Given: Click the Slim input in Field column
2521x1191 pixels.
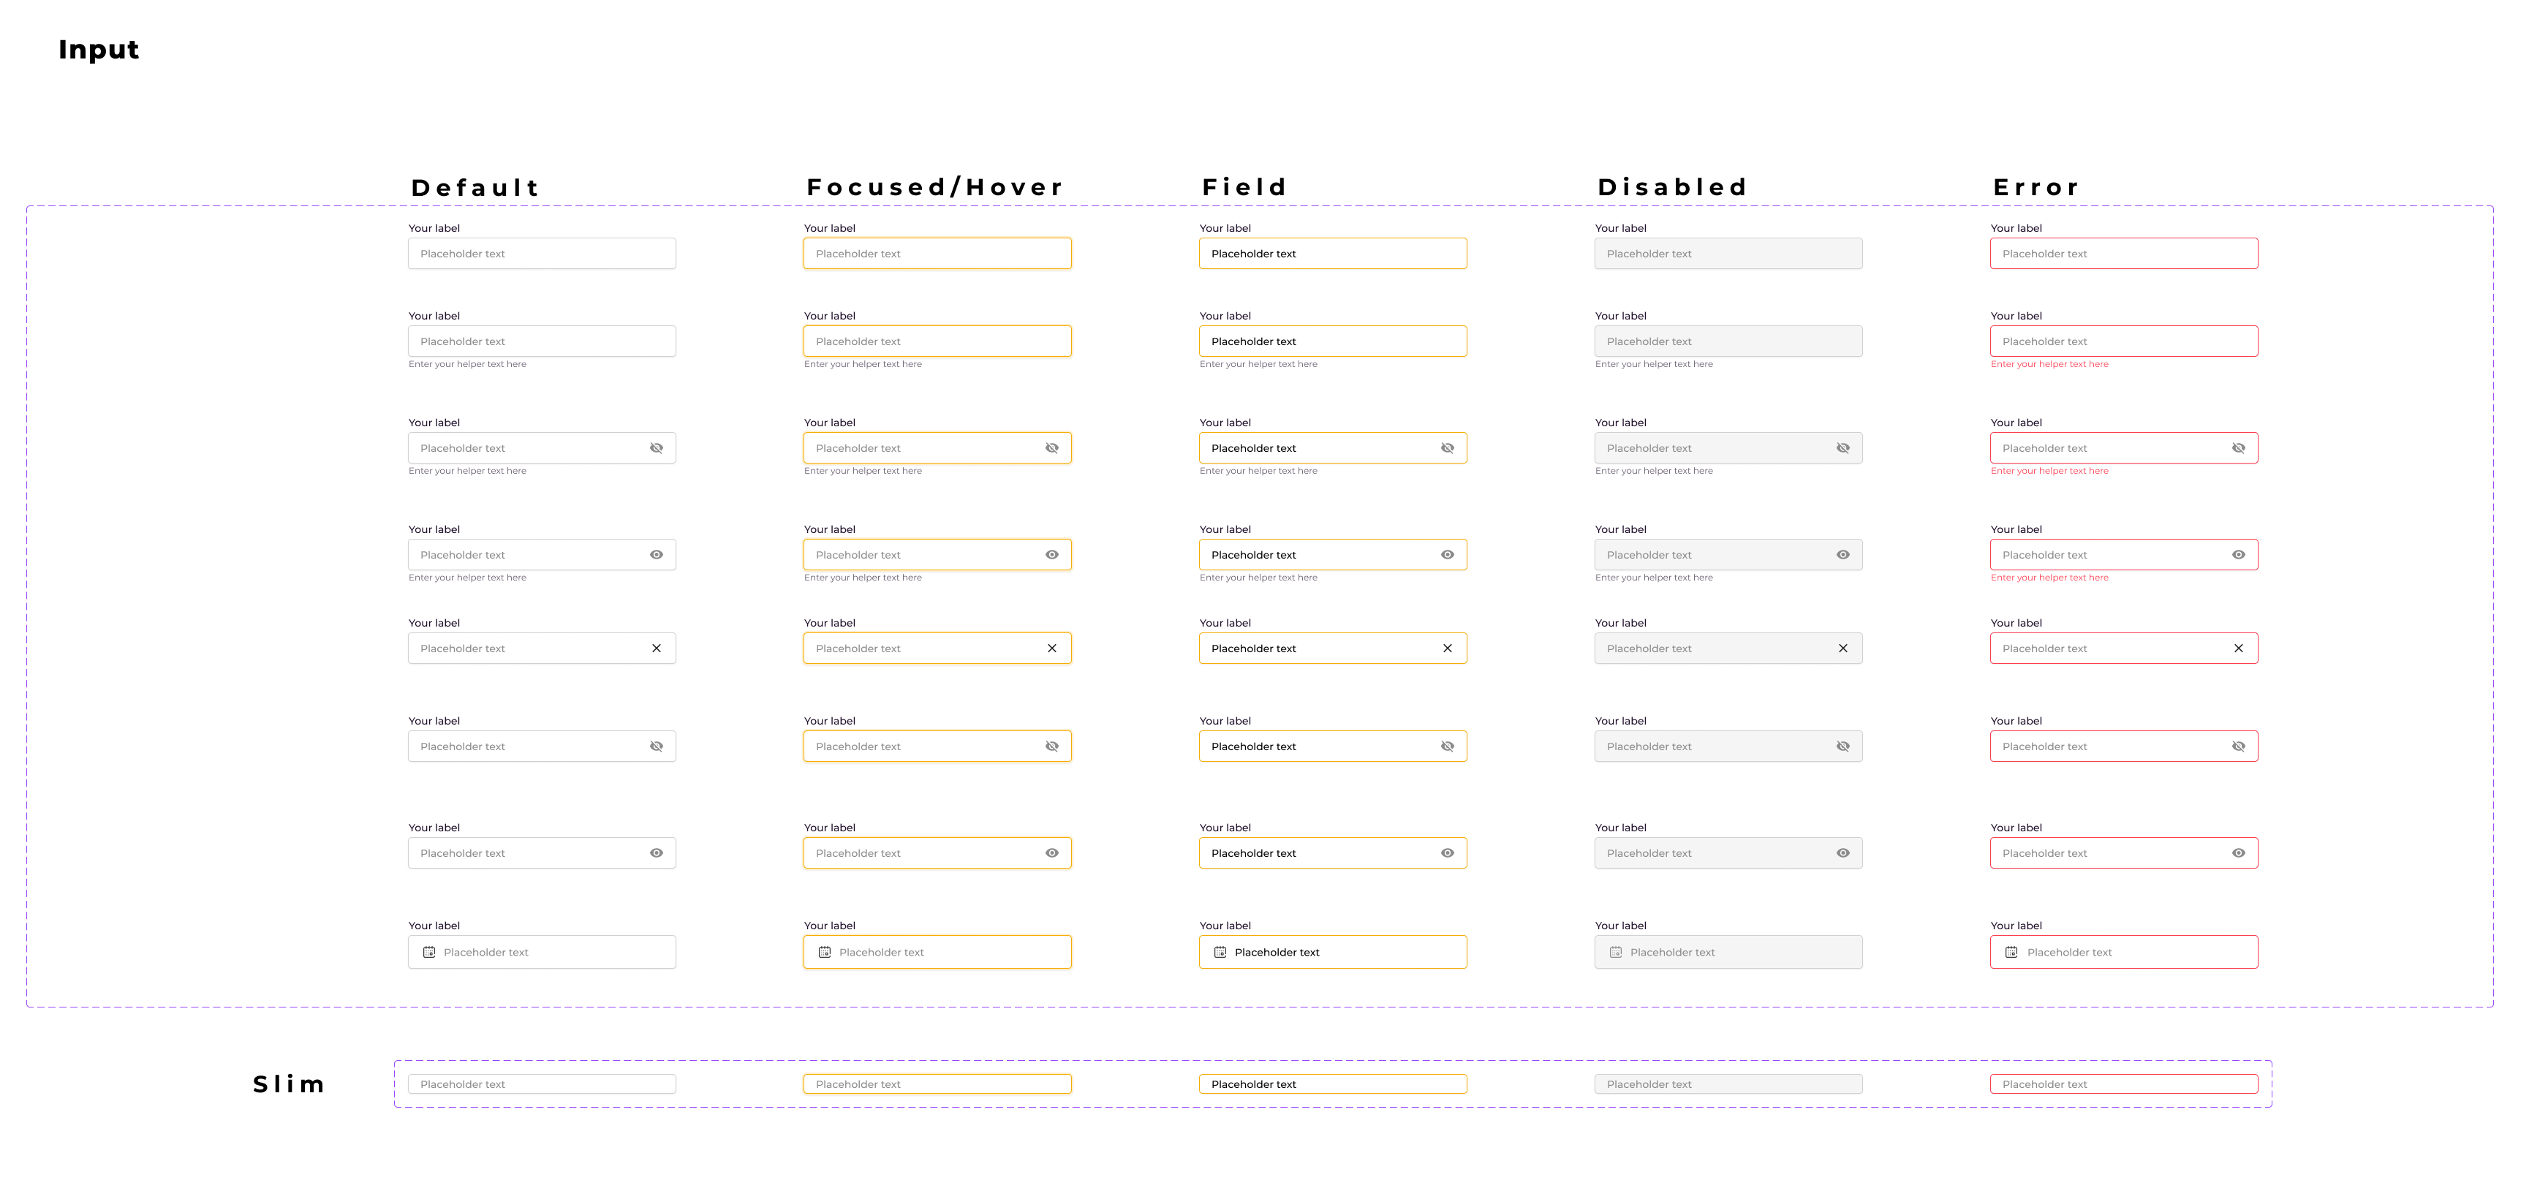Looking at the screenshot, I should [1332, 1084].
